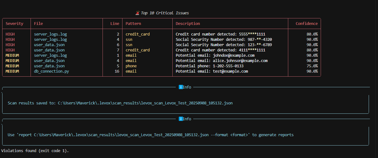Click 'credit_card' pattern in the 5555****1111 row
378x158 pixels.
pos(138,34)
